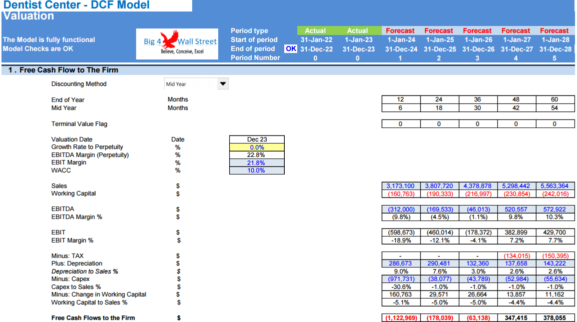Viewport: 577px width, 322px height.
Task: Select Change in Working Capital value 29,571
Action: click(x=439, y=294)
